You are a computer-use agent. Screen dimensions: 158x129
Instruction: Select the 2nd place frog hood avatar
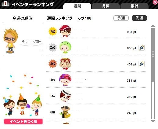point(65,47)
